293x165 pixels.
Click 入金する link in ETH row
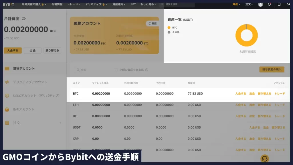coord(240,105)
